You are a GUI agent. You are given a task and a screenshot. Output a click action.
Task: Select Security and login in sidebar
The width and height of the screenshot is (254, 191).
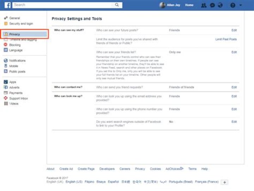(21, 24)
